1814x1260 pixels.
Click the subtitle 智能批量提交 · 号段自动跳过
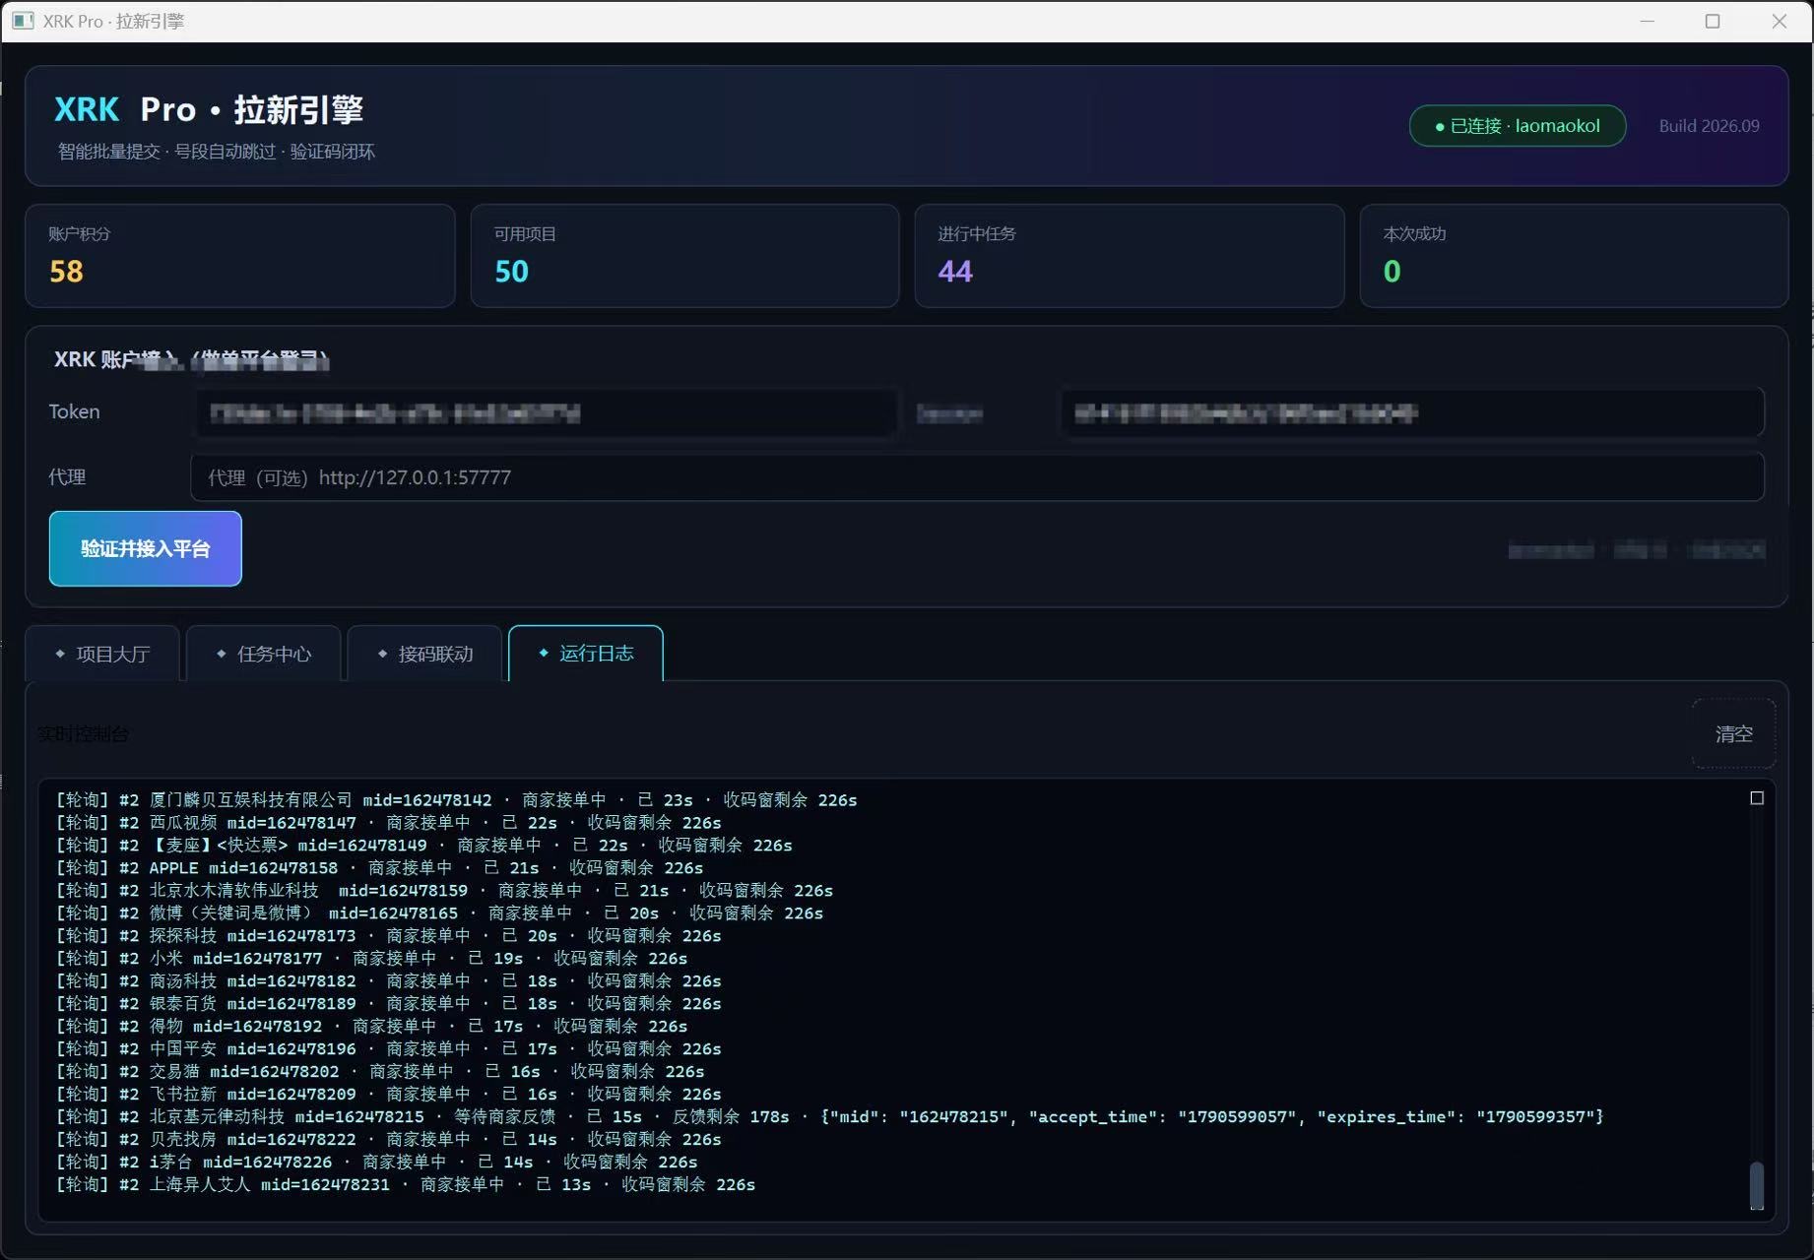[x=166, y=152]
